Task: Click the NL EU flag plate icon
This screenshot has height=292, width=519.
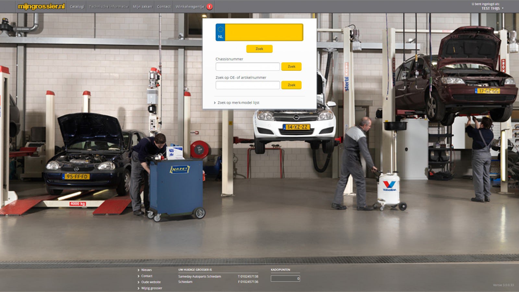Action: point(221,32)
